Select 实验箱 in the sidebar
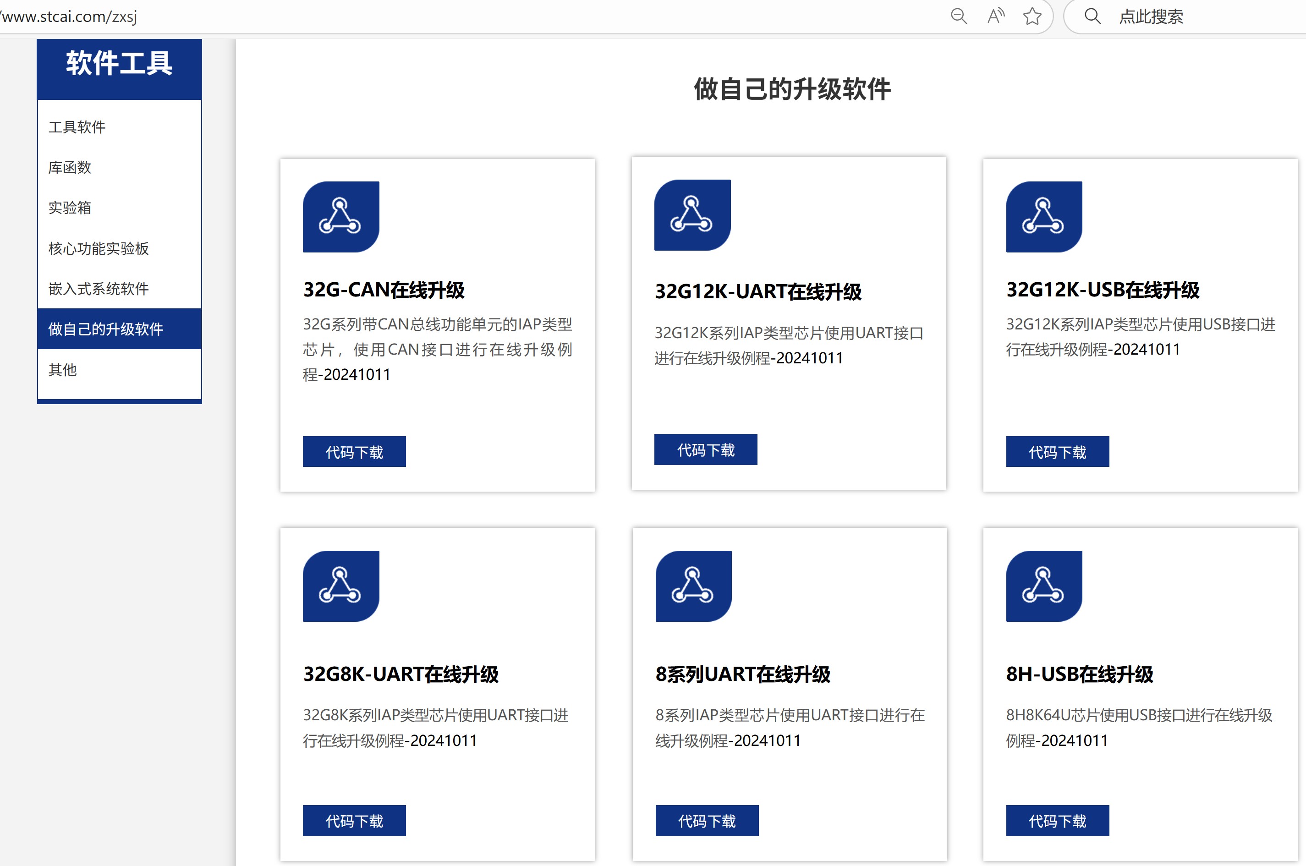Viewport: 1306px width, 866px height. tap(71, 208)
